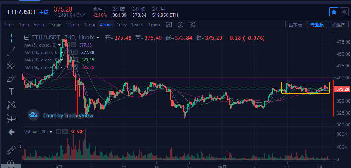Collapse the ETH/USDT legend minus box

point(27,38)
